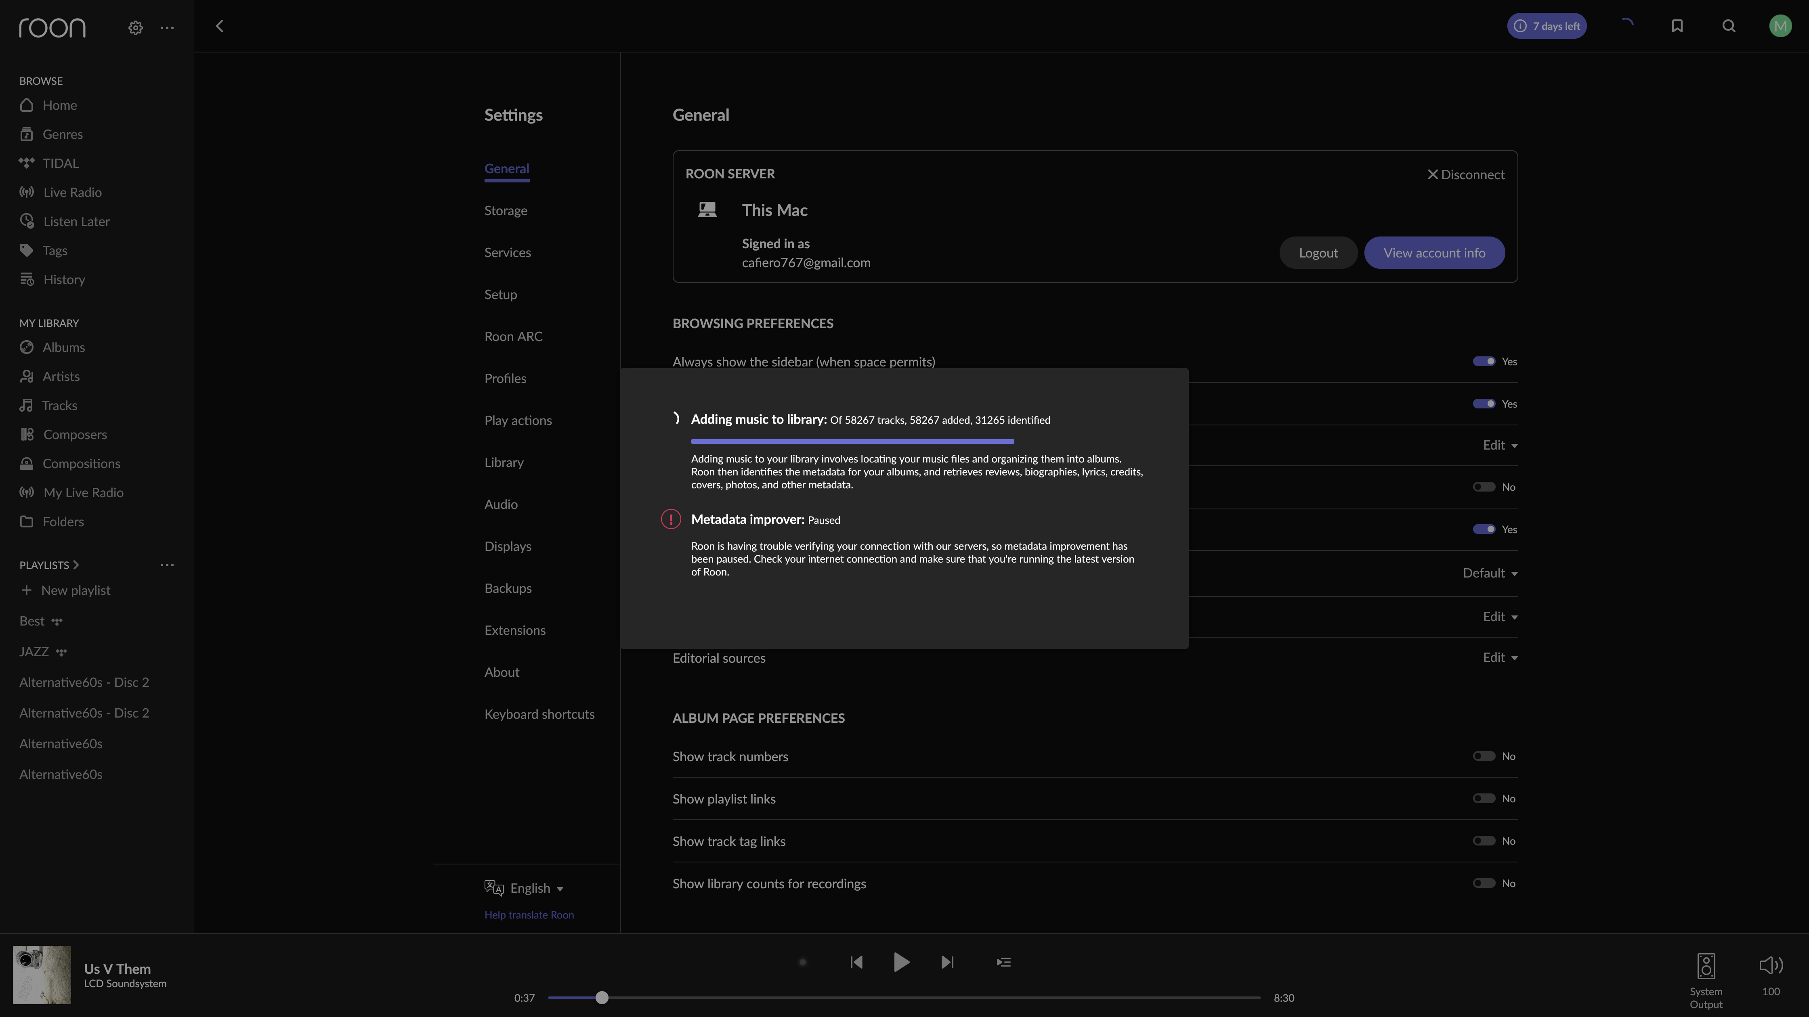Open the Default dropdown
Viewport: 1809px width, 1017px height.
click(x=1490, y=573)
